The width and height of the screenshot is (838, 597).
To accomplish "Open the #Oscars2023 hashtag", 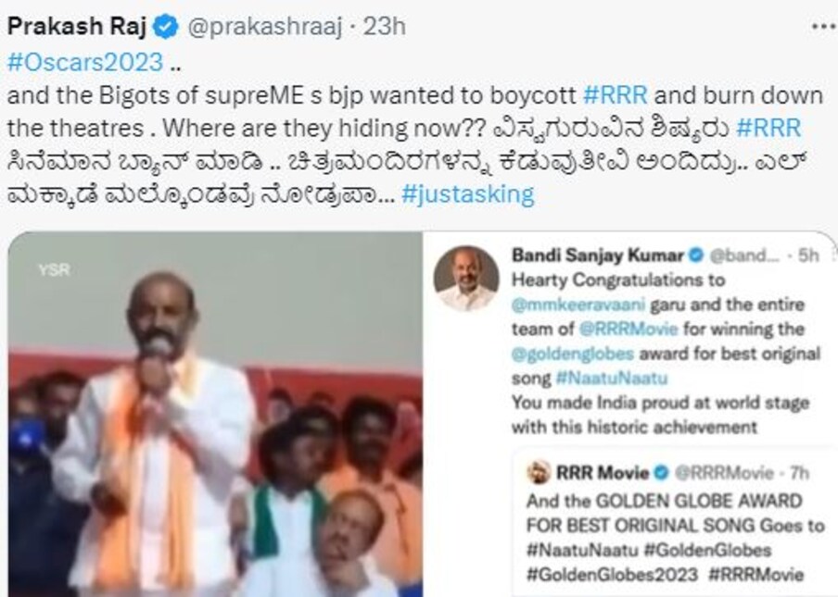I will point(85,62).
